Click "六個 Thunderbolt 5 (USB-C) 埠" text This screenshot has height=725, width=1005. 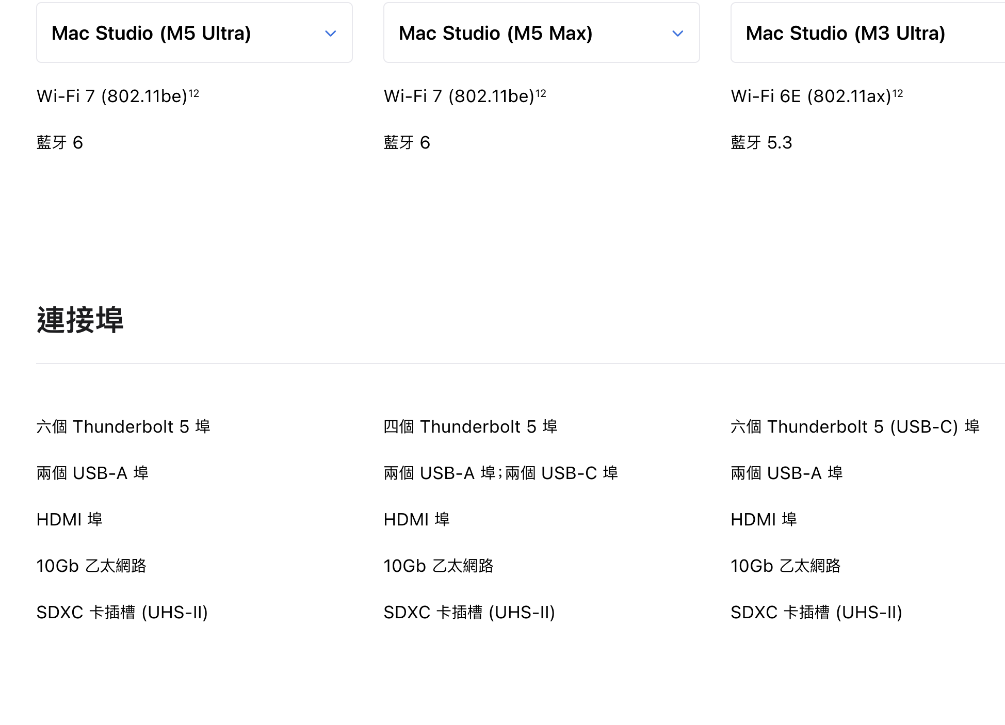[x=855, y=426]
